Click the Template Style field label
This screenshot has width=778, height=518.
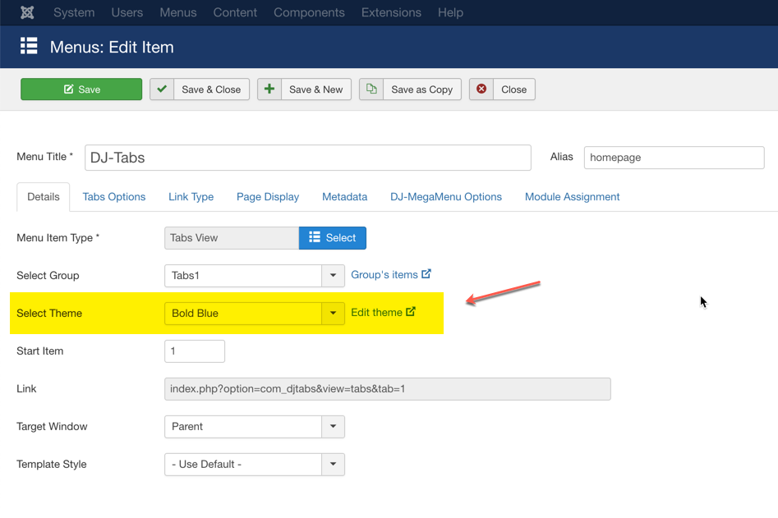[52, 465]
